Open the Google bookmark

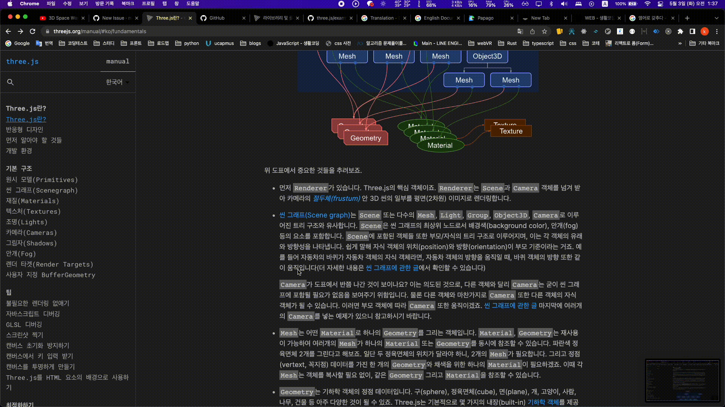click(17, 43)
